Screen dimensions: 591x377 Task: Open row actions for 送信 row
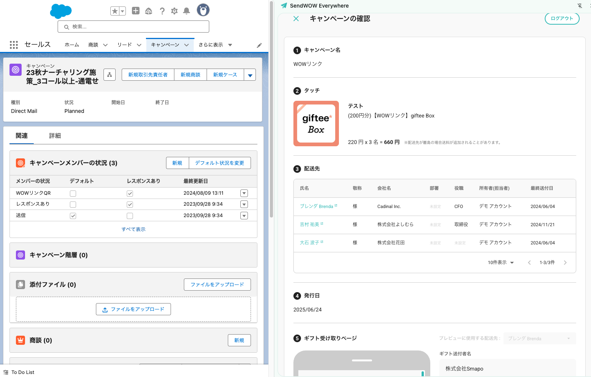pos(244,216)
